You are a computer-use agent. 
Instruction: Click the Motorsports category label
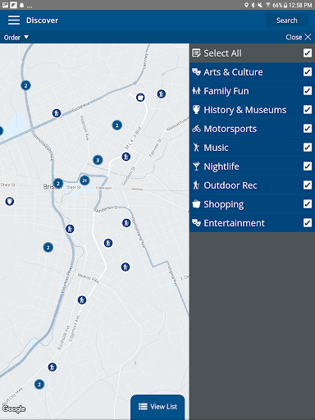click(x=230, y=129)
